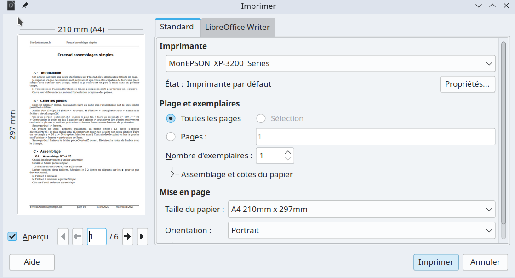Select the Pages radio button
The height and width of the screenshot is (278, 515).
click(171, 137)
